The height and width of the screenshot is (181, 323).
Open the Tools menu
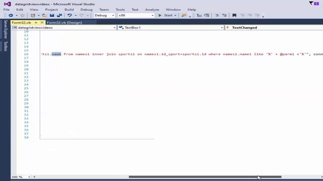point(120,10)
